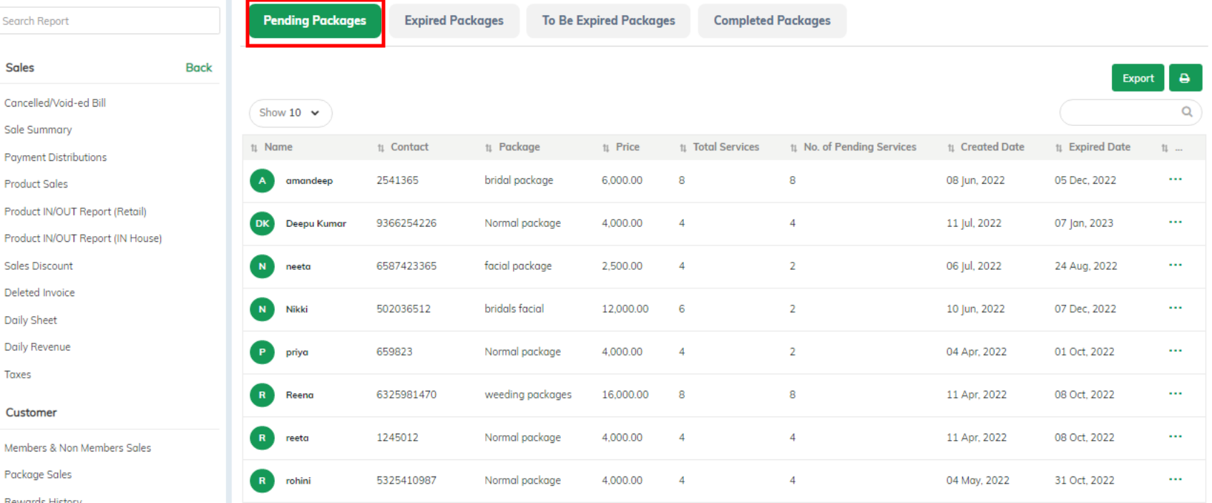Click the printer icon button
Screen dimensions: 1212x503
[1185, 78]
